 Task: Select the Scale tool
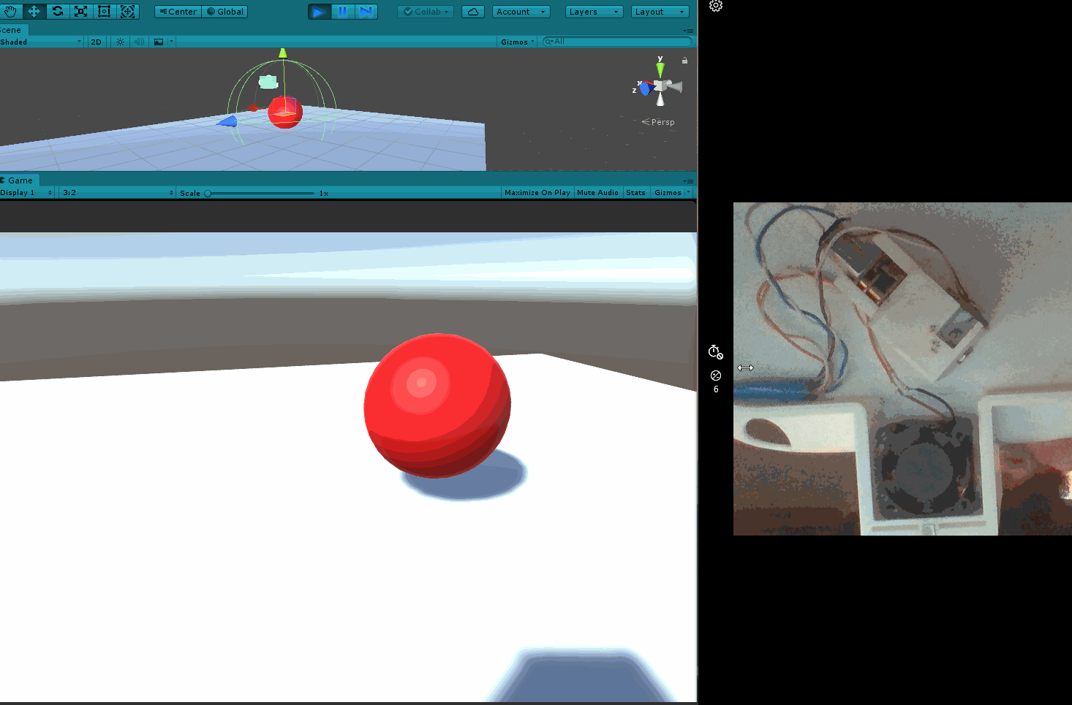[x=80, y=11]
